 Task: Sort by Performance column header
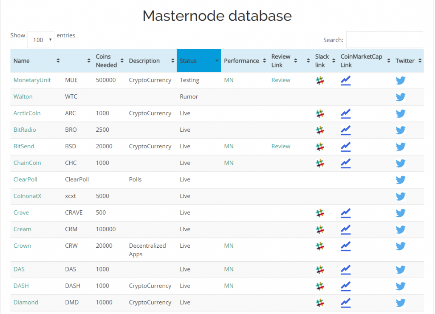pos(245,61)
